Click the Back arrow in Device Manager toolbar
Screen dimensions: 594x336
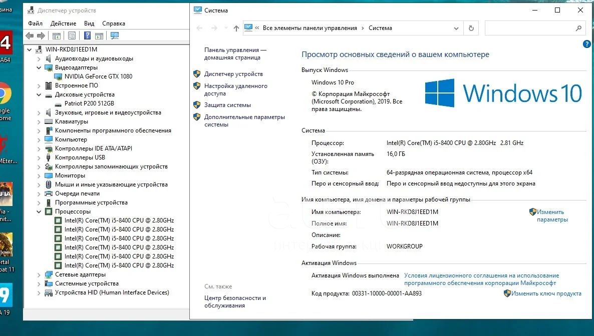[29, 35]
